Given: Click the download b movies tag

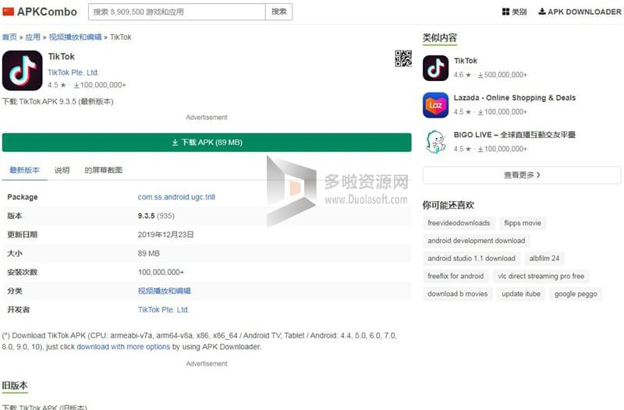Looking at the screenshot, I should [x=458, y=294].
